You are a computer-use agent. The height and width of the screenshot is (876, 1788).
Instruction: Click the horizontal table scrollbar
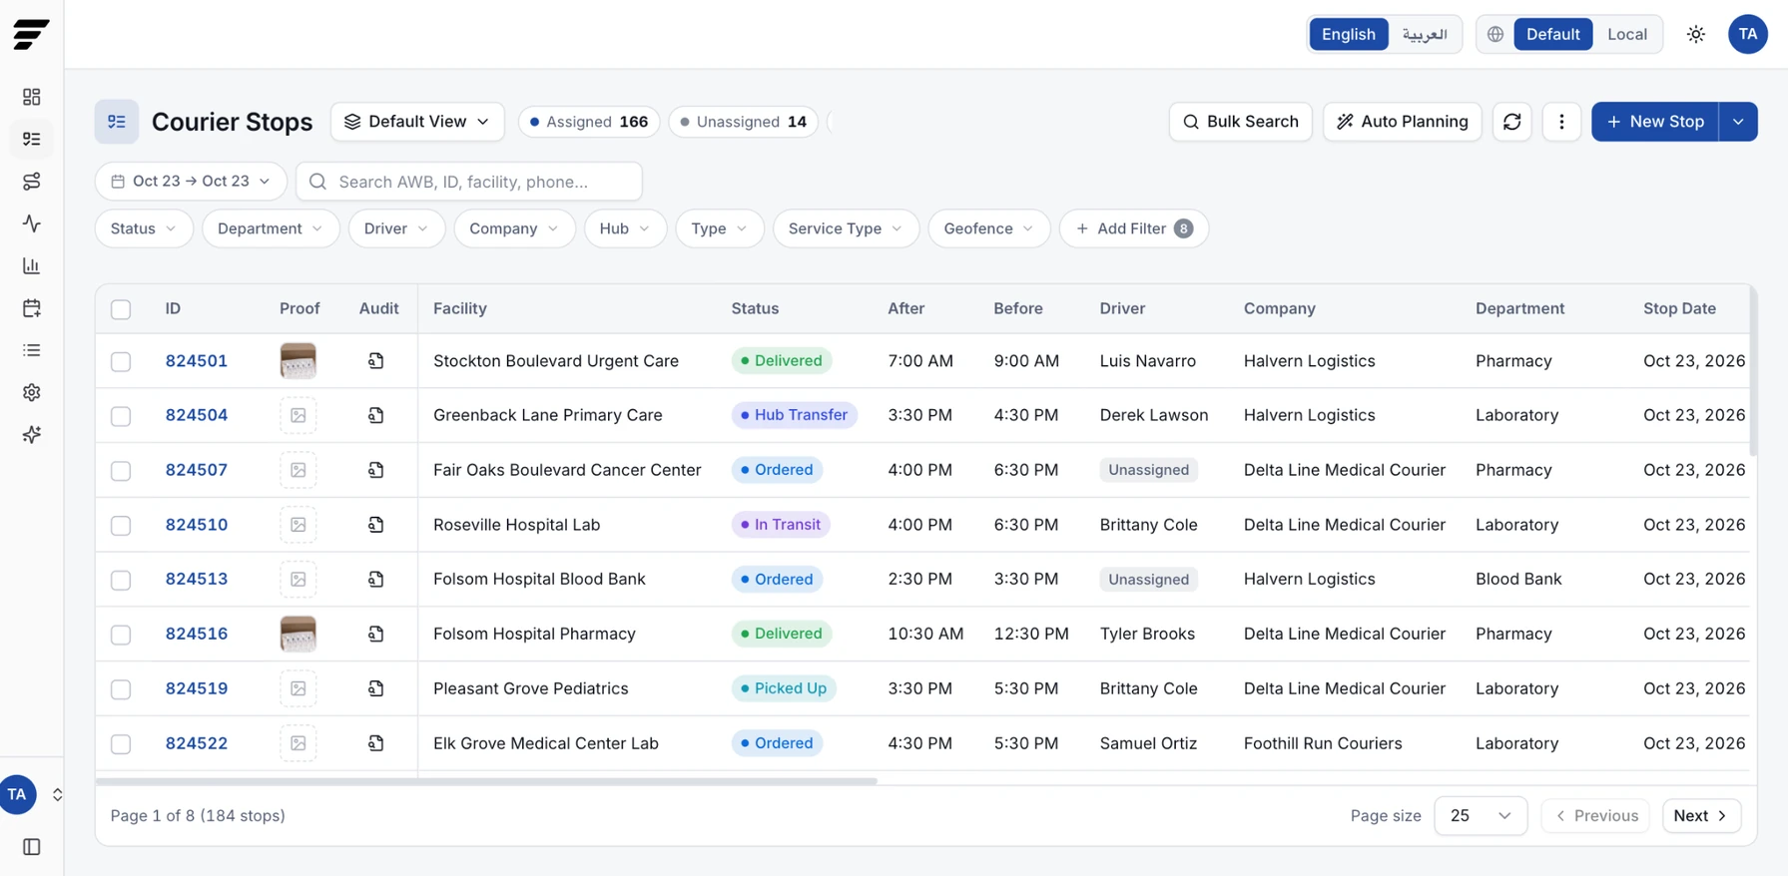(x=486, y=781)
